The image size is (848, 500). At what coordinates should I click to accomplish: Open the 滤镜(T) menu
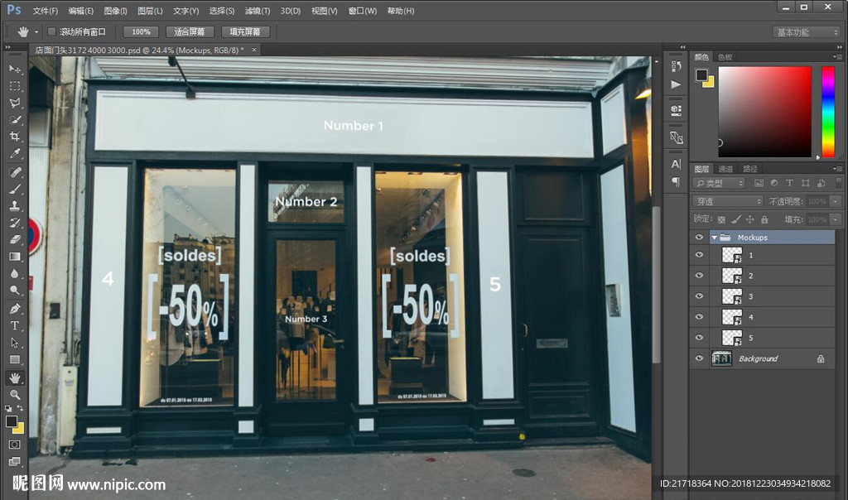click(258, 11)
